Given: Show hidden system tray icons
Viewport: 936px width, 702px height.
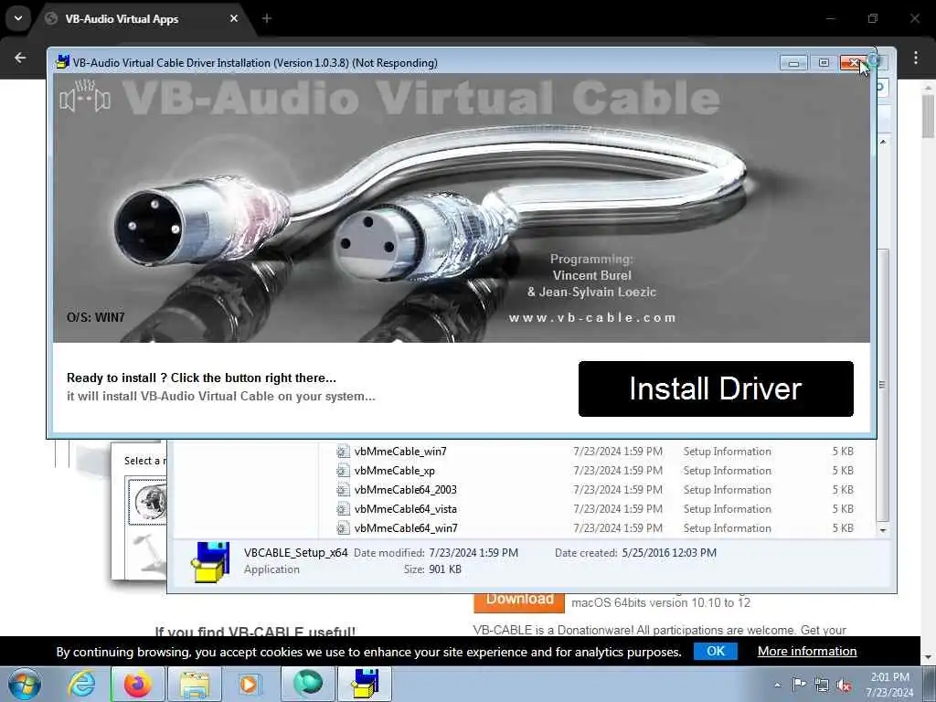Looking at the screenshot, I should pyautogui.click(x=777, y=685).
